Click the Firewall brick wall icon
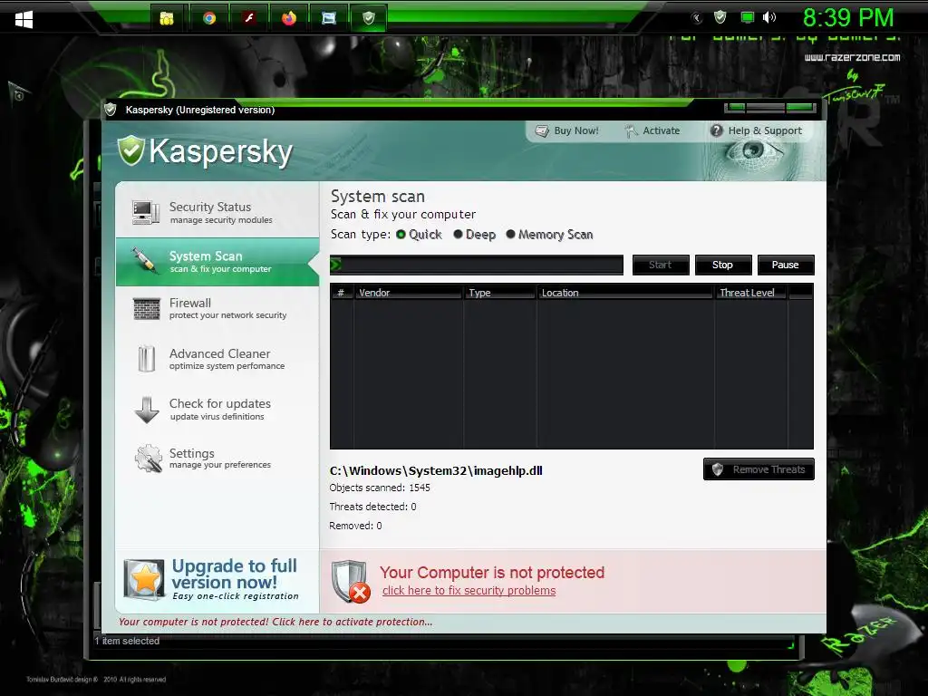The height and width of the screenshot is (696, 928). click(146, 309)
